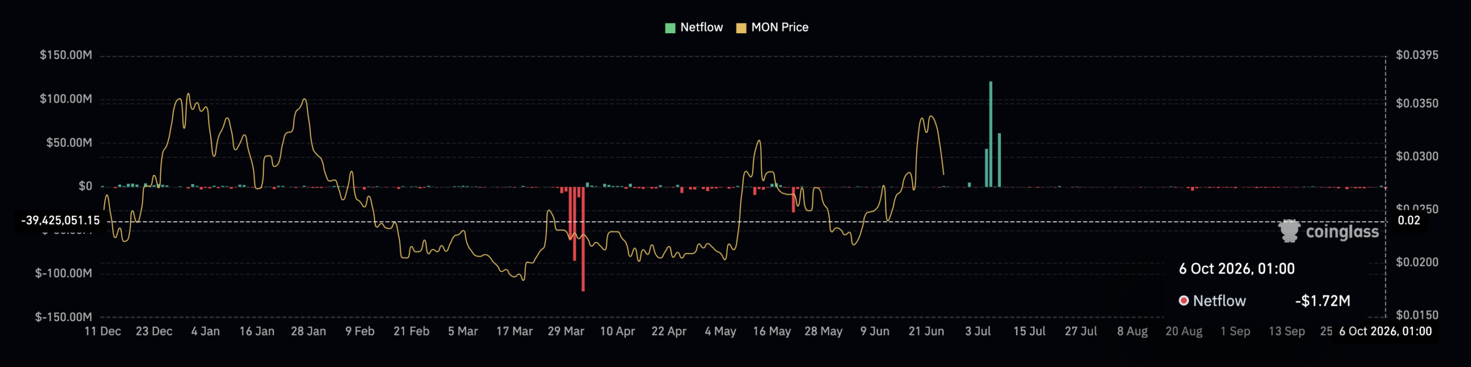Select the deepest red netflow bar near 29 Mar
The height and width of the screenshot is (367, 1471).
583,239
